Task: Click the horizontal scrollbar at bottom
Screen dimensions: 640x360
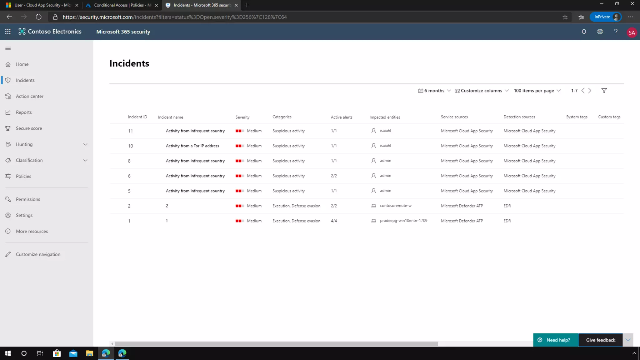Action: tap(276, 344)
